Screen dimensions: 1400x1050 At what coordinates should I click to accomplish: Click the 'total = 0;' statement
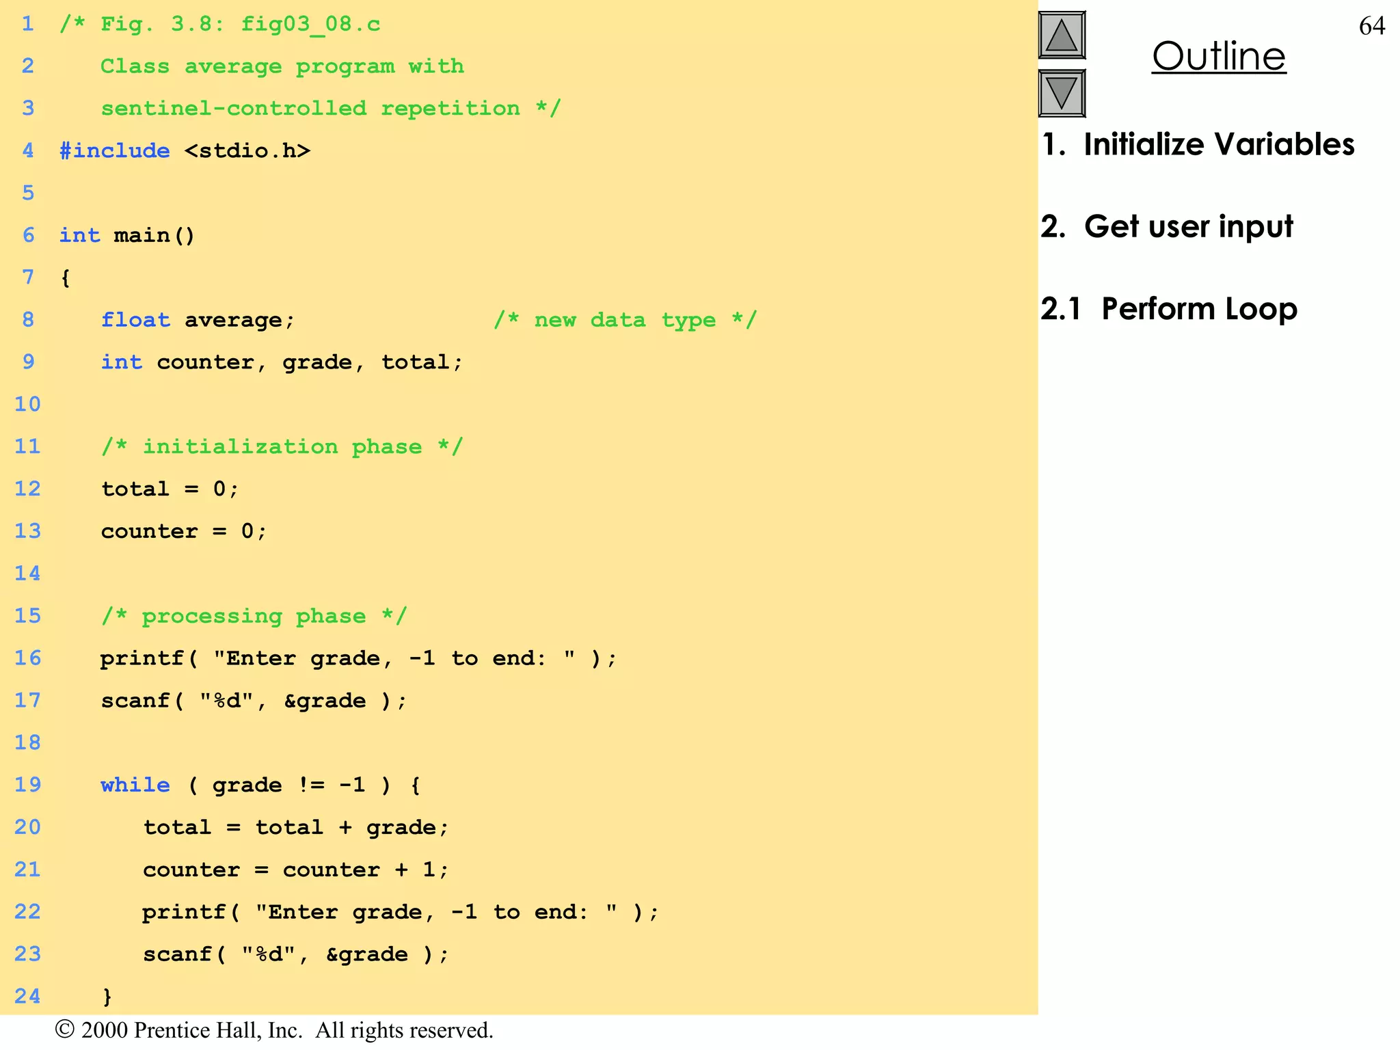point(170,489)
